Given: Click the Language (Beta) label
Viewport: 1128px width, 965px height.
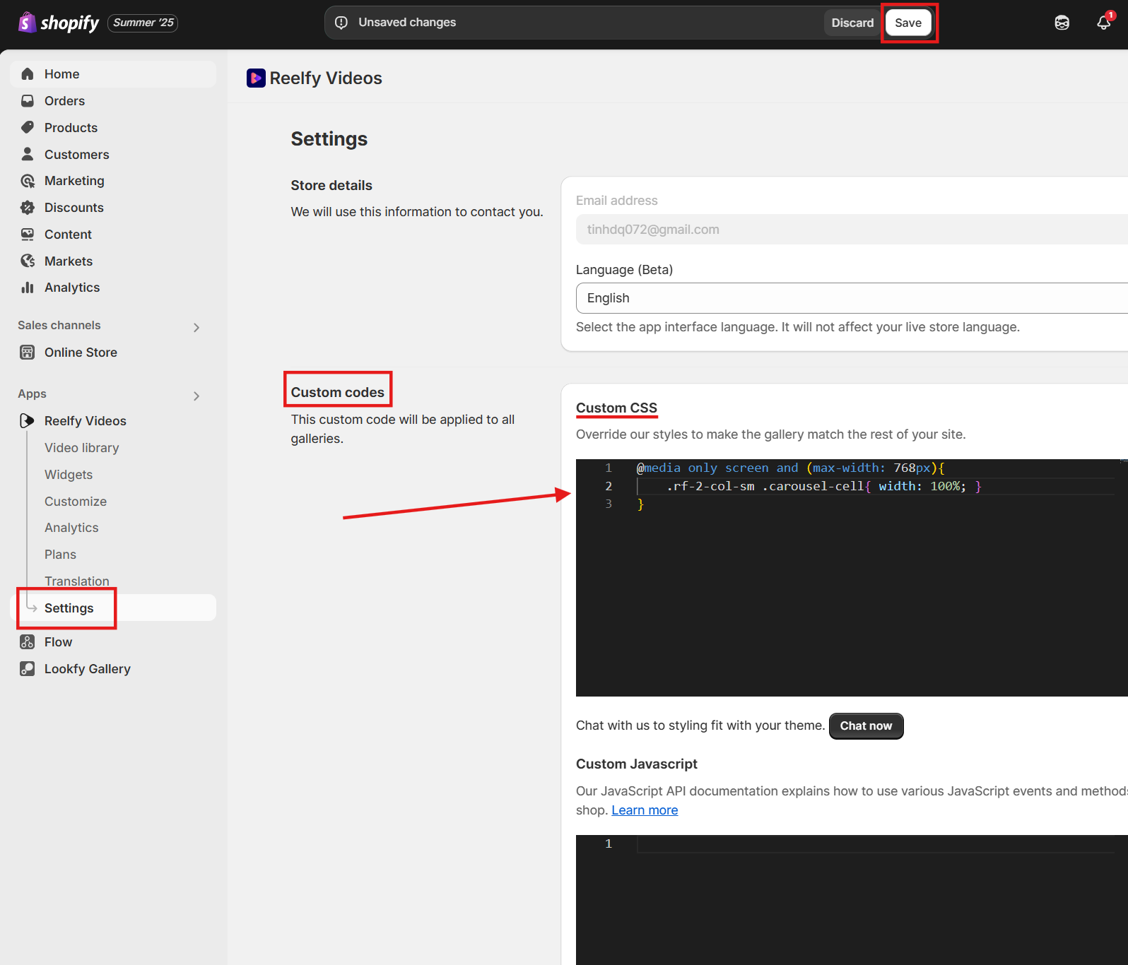Looking at the screenshot, I should tap(624, 270).
